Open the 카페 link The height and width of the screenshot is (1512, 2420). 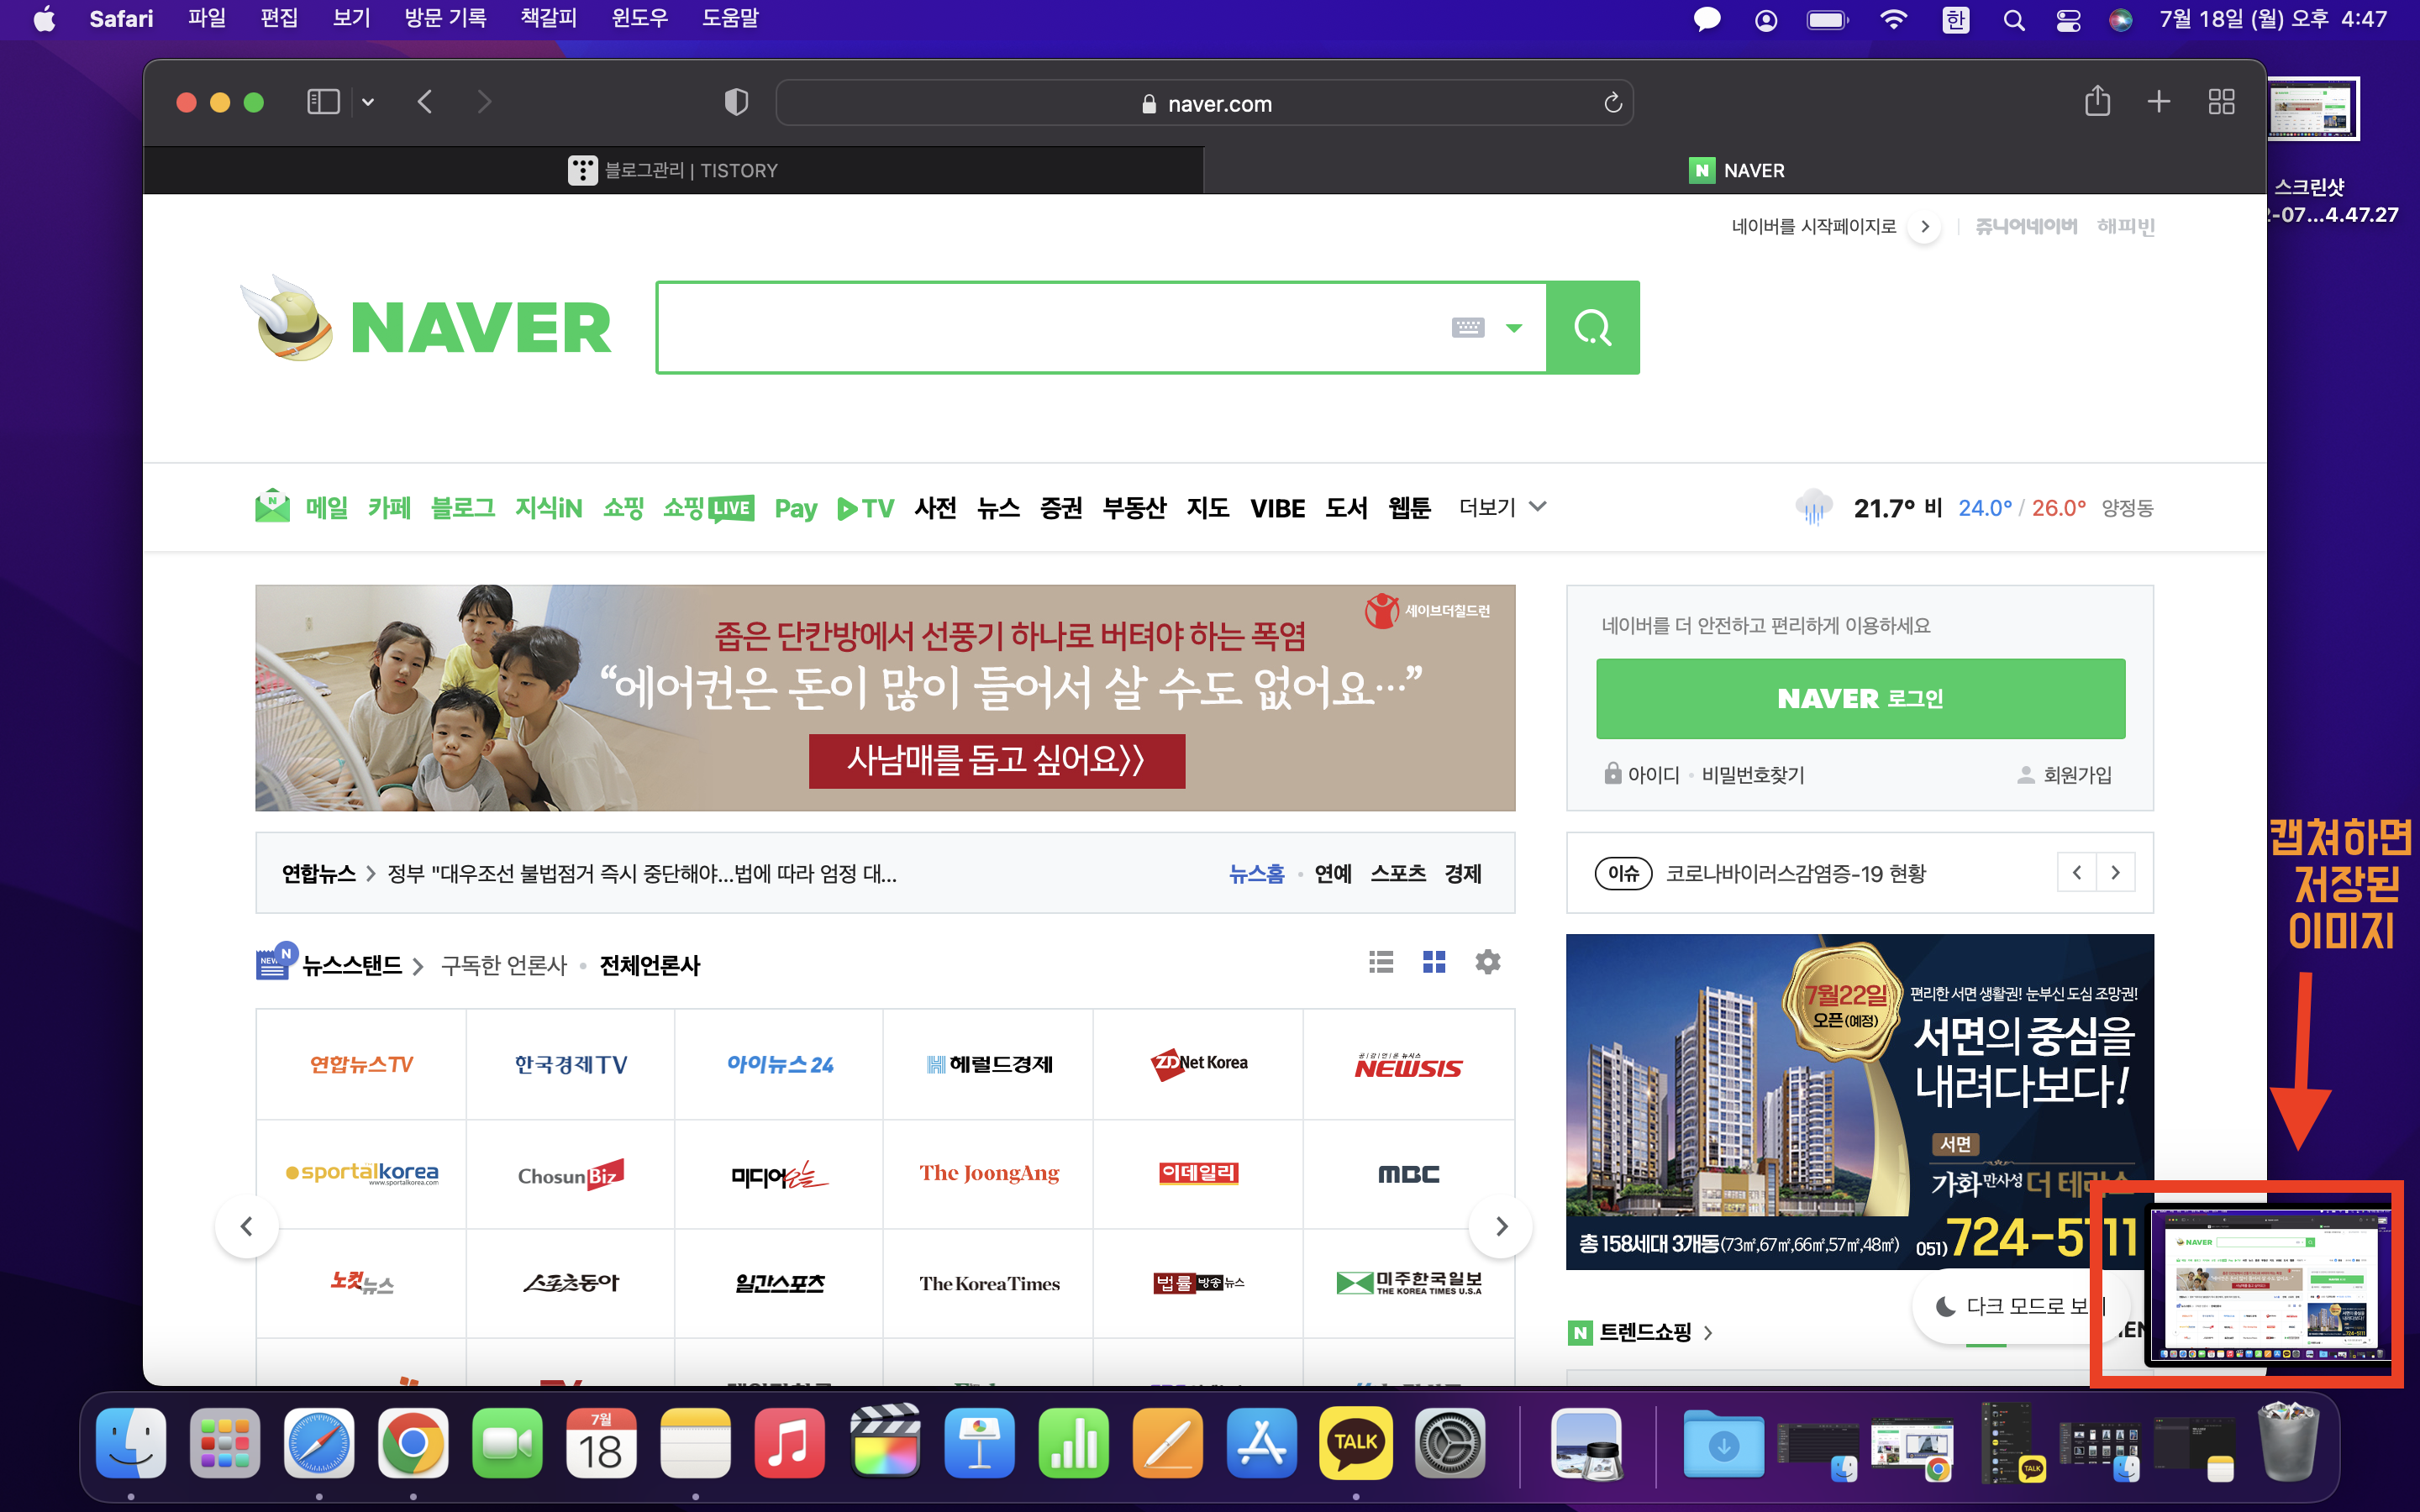389,508
